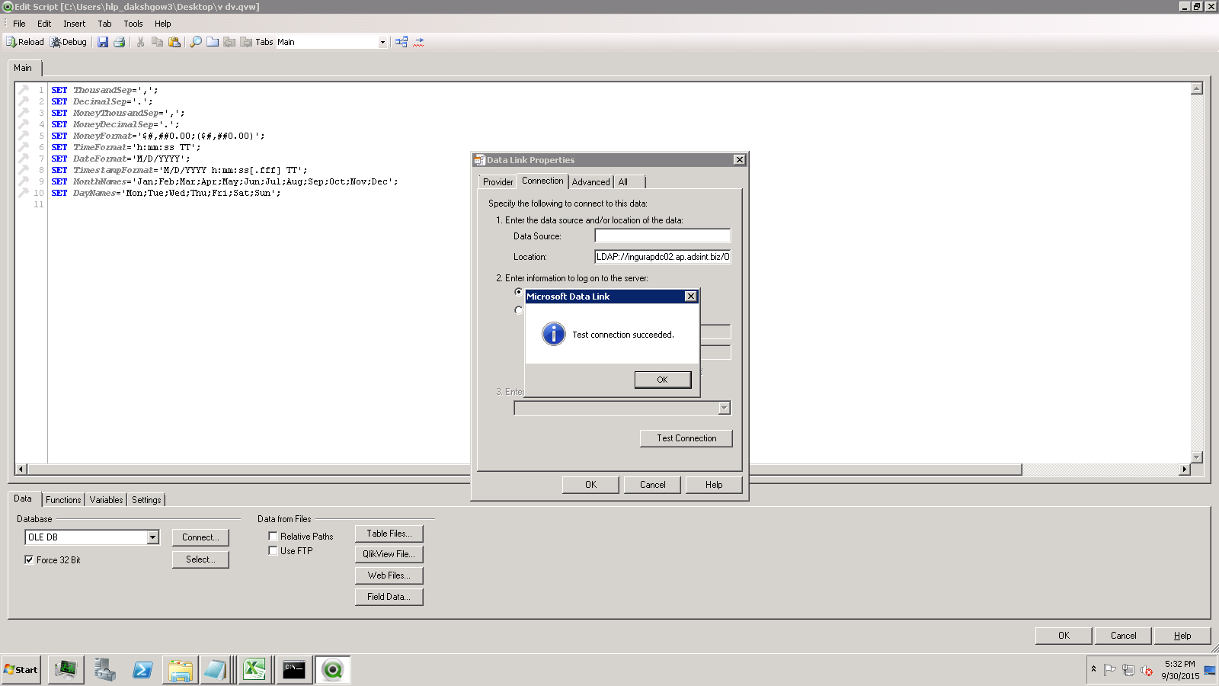Click the Action Center flag icon
The height and width of the screenshot is (686, 1219).
pyautogui.click(x=1110, y=670)
